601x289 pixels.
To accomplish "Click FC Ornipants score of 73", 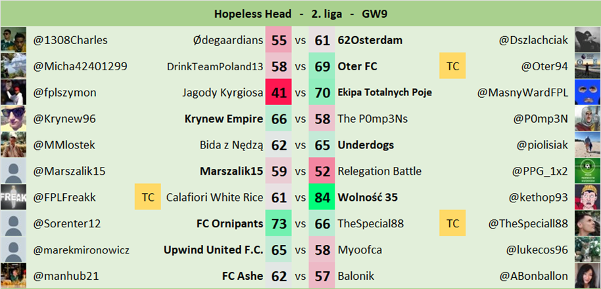I will point(278,223).
